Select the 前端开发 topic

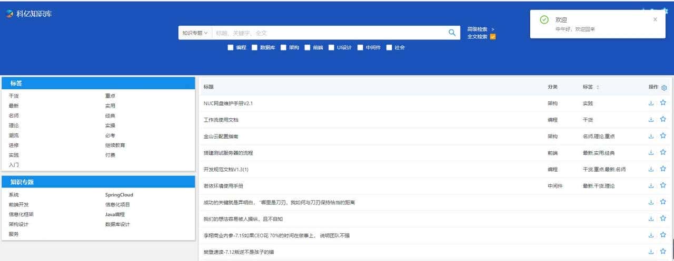click(x=19, y=205)
